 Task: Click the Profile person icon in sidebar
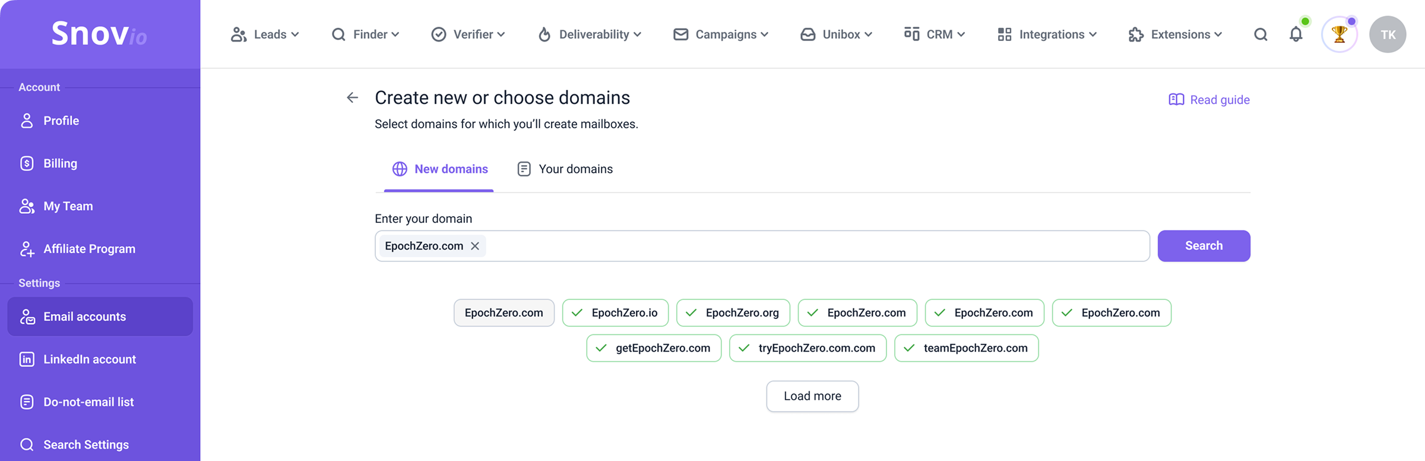click(x=27, y=121)
